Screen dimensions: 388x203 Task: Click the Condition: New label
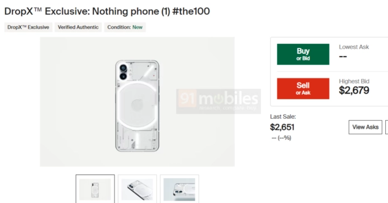click(x=125, y=27)
